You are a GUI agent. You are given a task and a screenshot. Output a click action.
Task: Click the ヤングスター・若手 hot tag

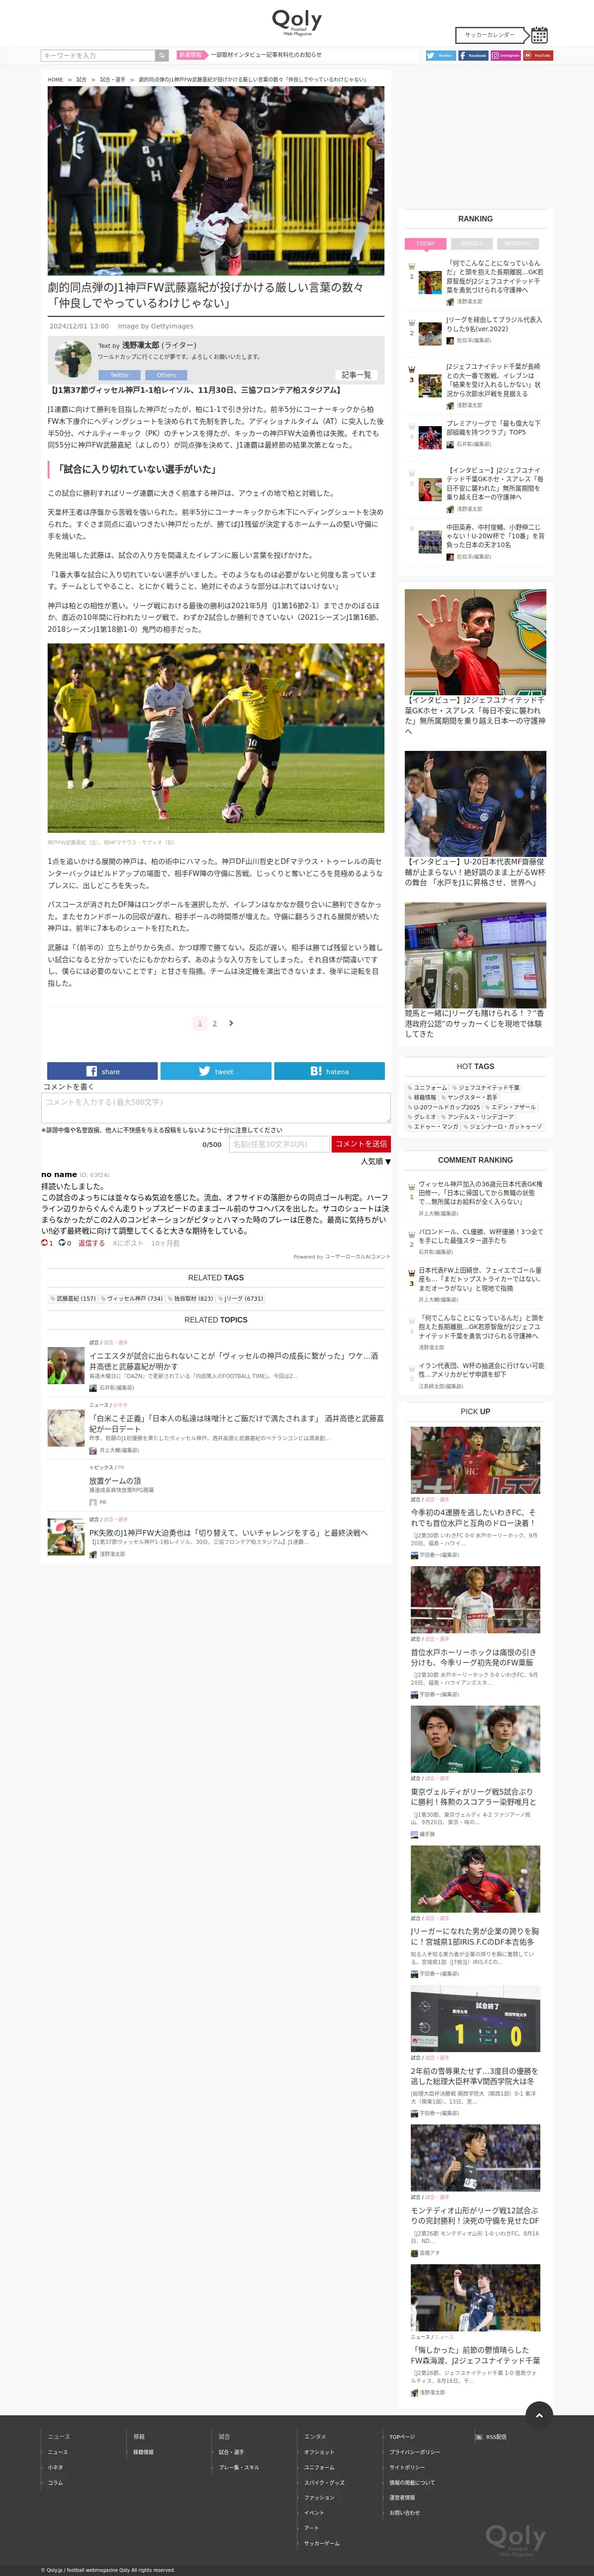coord(469,1097)
